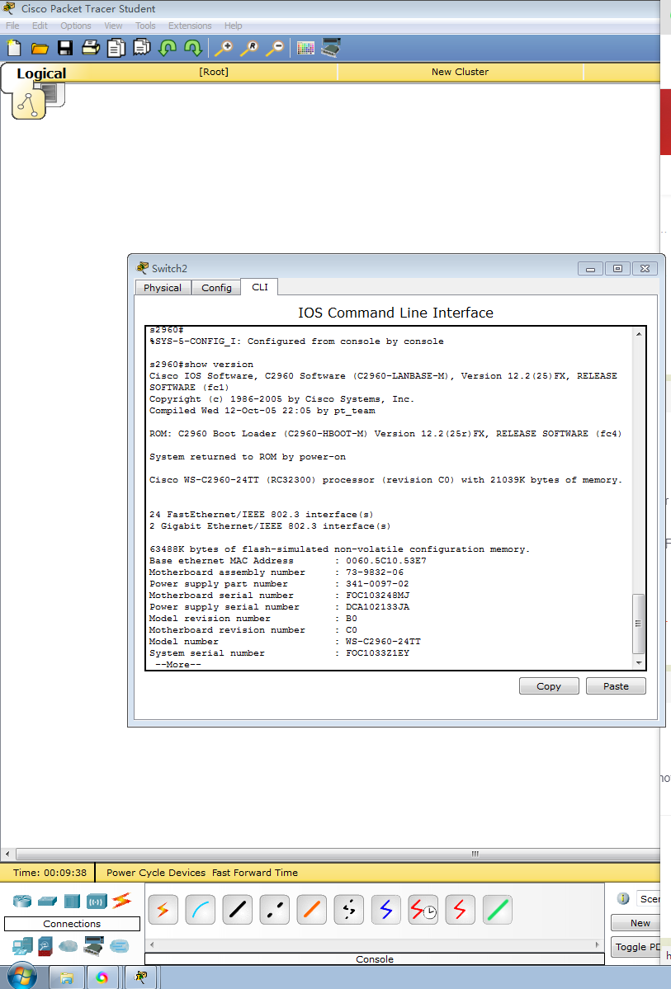Open the drawing palette icon
This screenshot has width=671, height=989.
pos(305,48)
